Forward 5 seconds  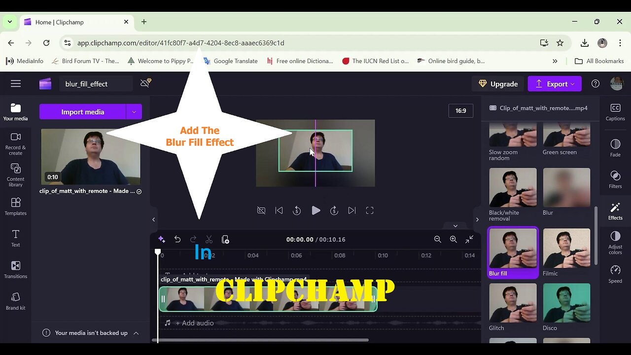(334, 211)
